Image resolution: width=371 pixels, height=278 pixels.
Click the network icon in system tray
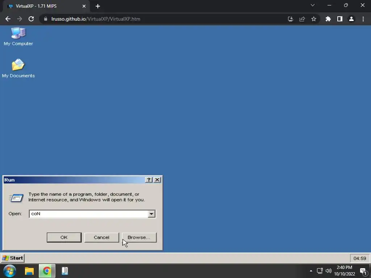[x=320, y=271]
